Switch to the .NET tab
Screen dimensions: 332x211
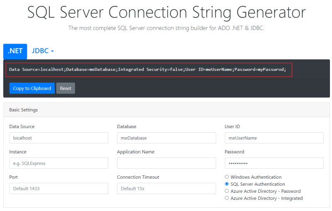click(x=15, y=51)
